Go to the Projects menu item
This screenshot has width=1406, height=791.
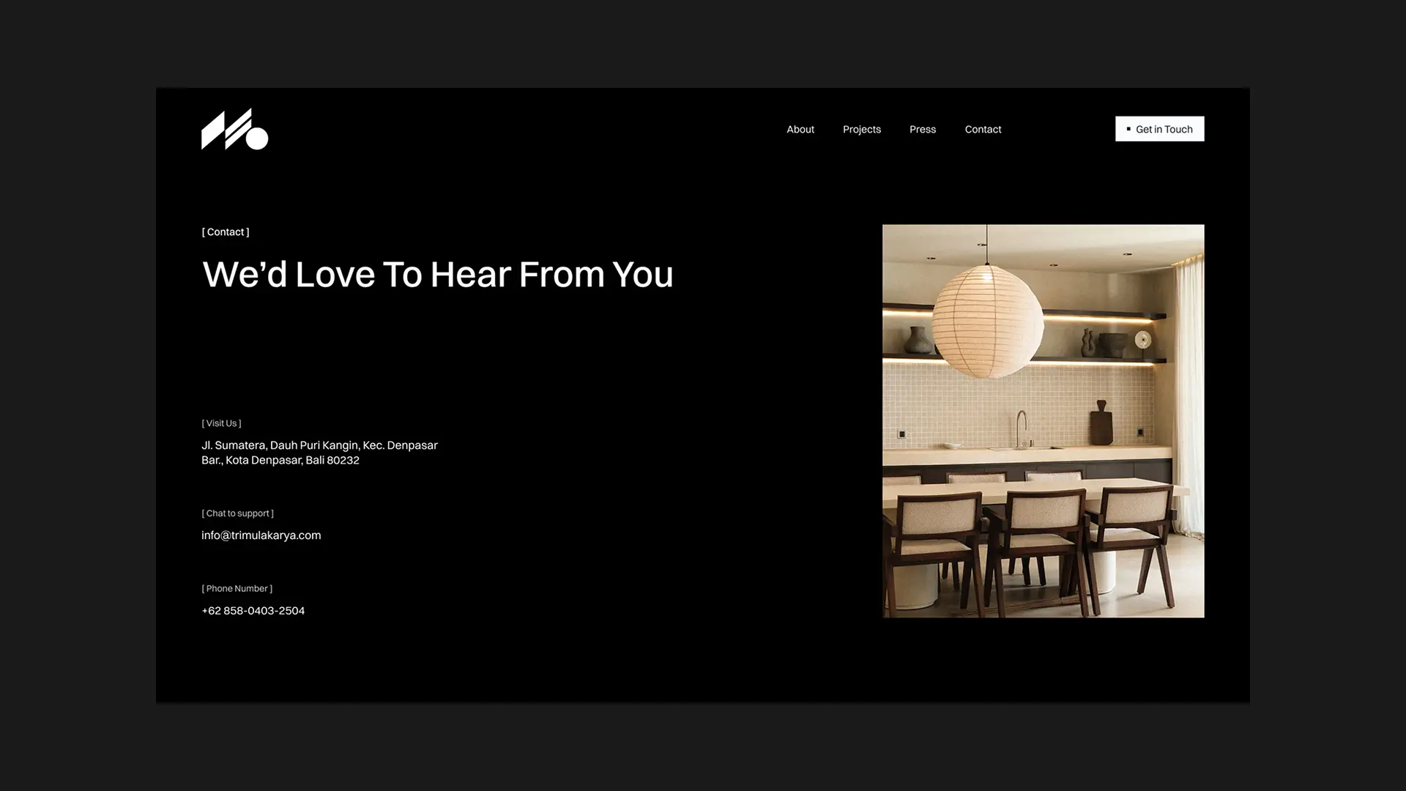click(x=862, y=129)
